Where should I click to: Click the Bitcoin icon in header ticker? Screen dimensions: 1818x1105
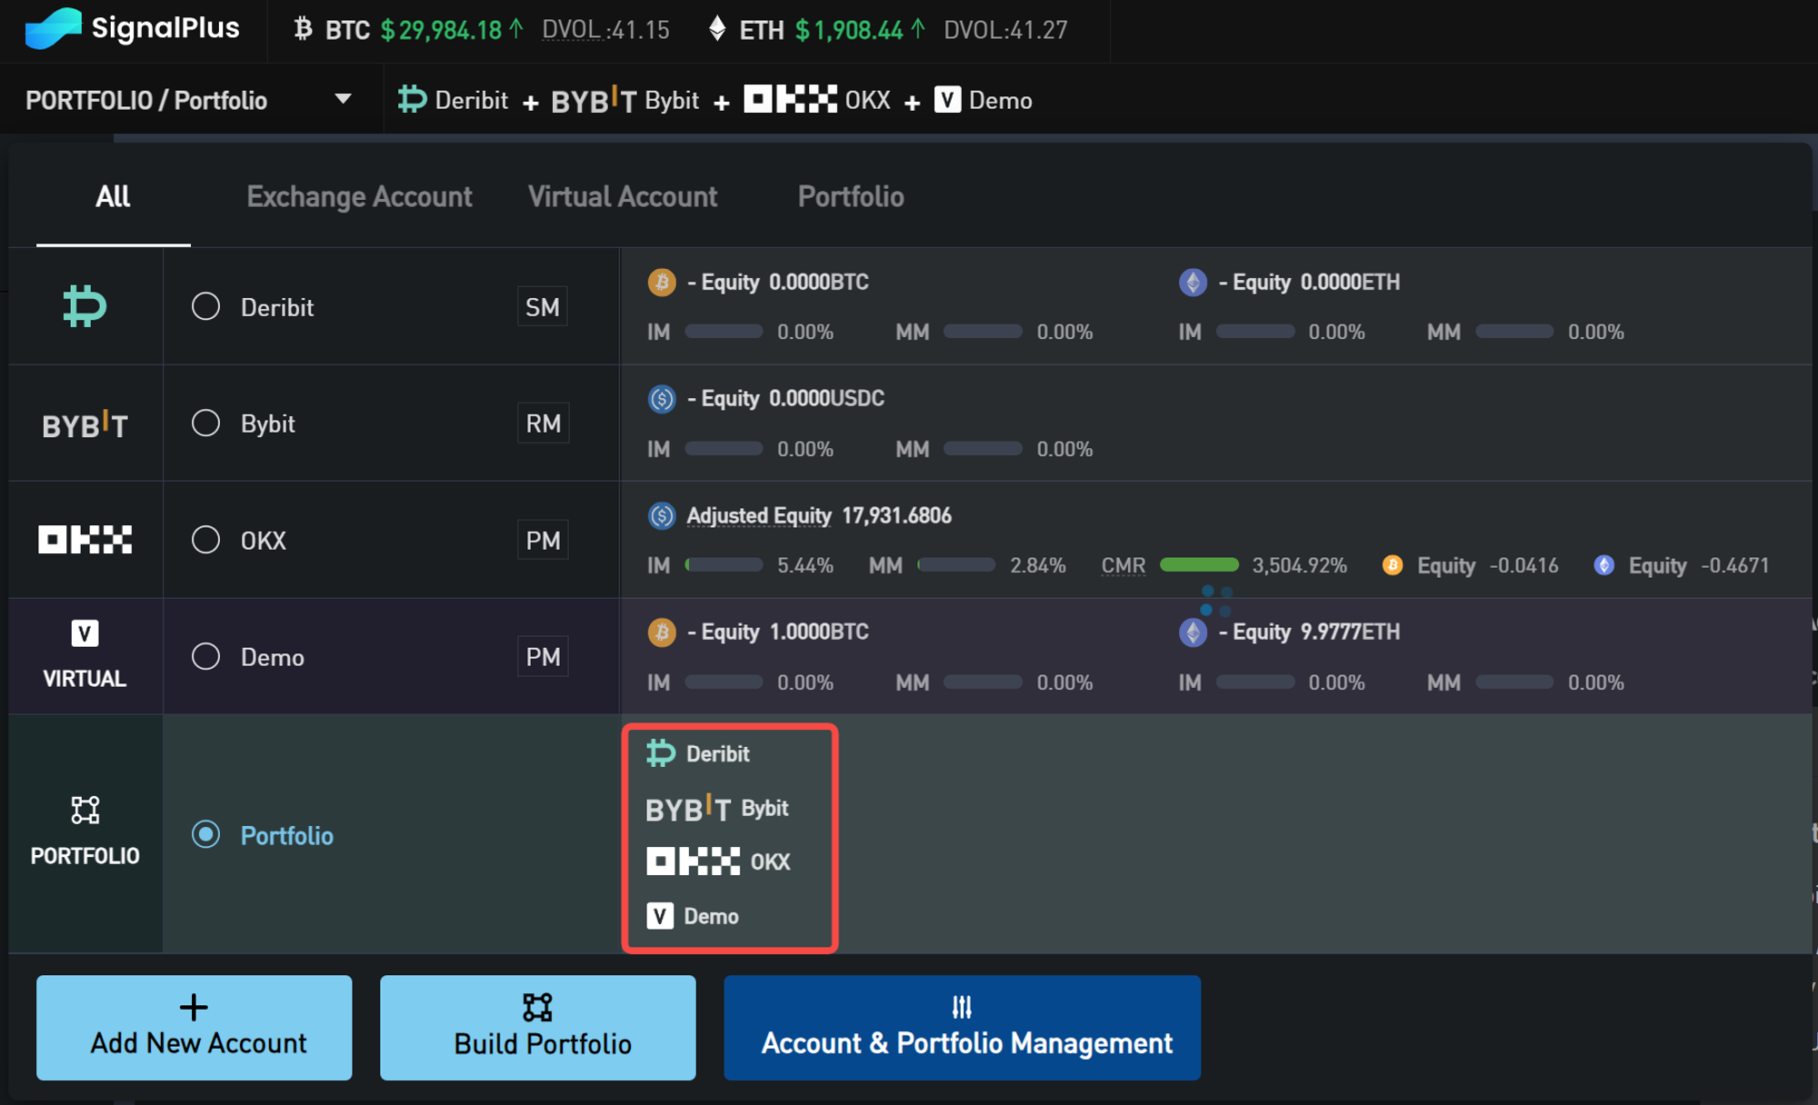point(303,29)
